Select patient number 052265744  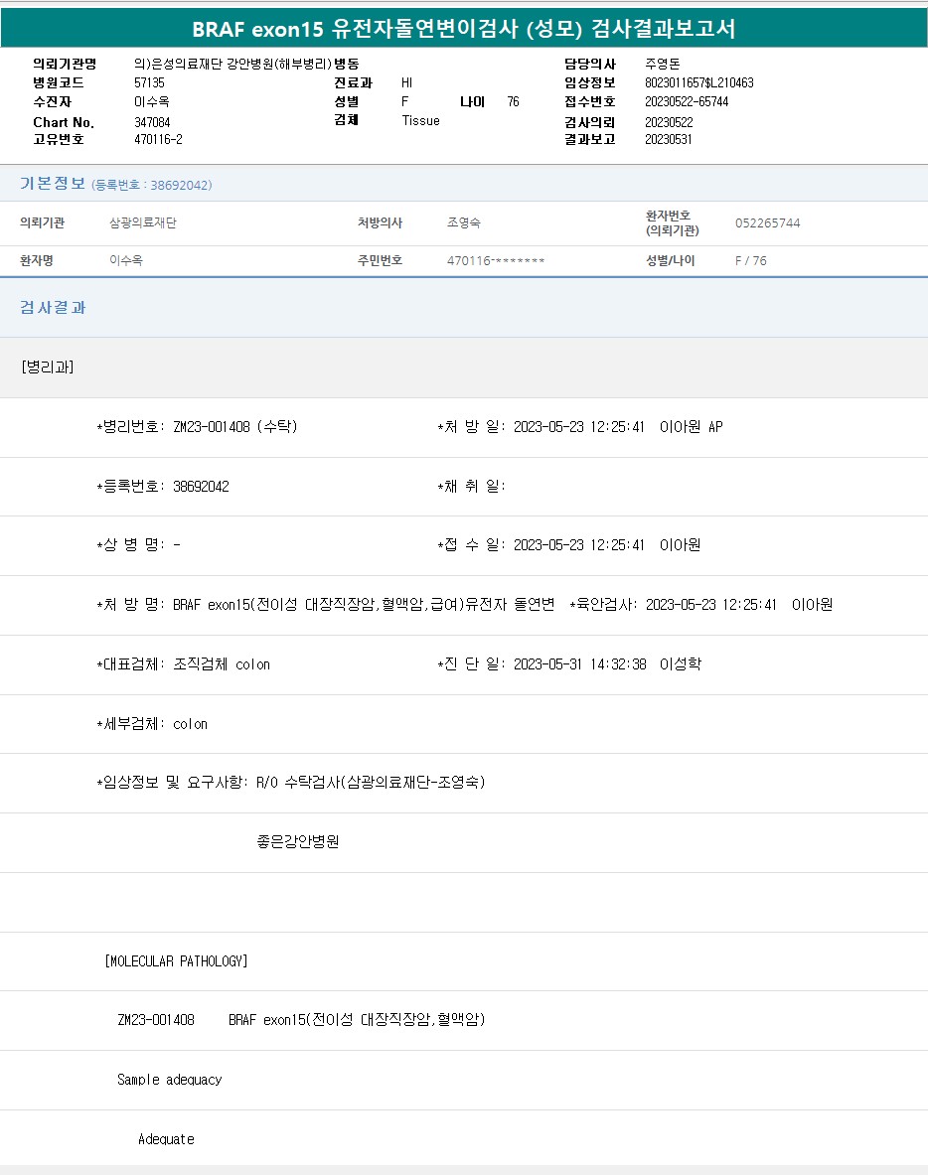point(768,223)
